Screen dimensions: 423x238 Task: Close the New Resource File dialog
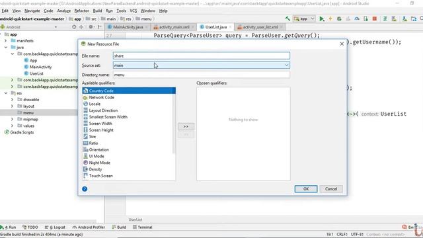point(342,44)
